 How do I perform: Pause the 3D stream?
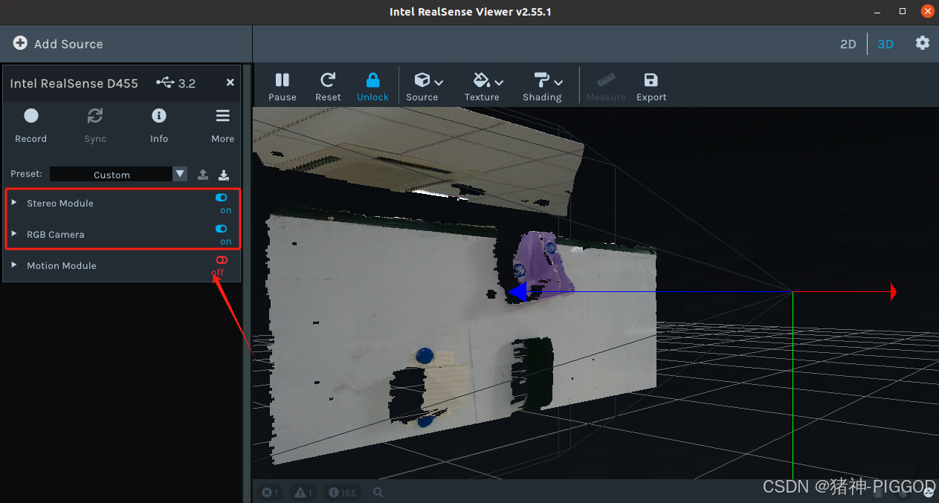tap(283, 86)
